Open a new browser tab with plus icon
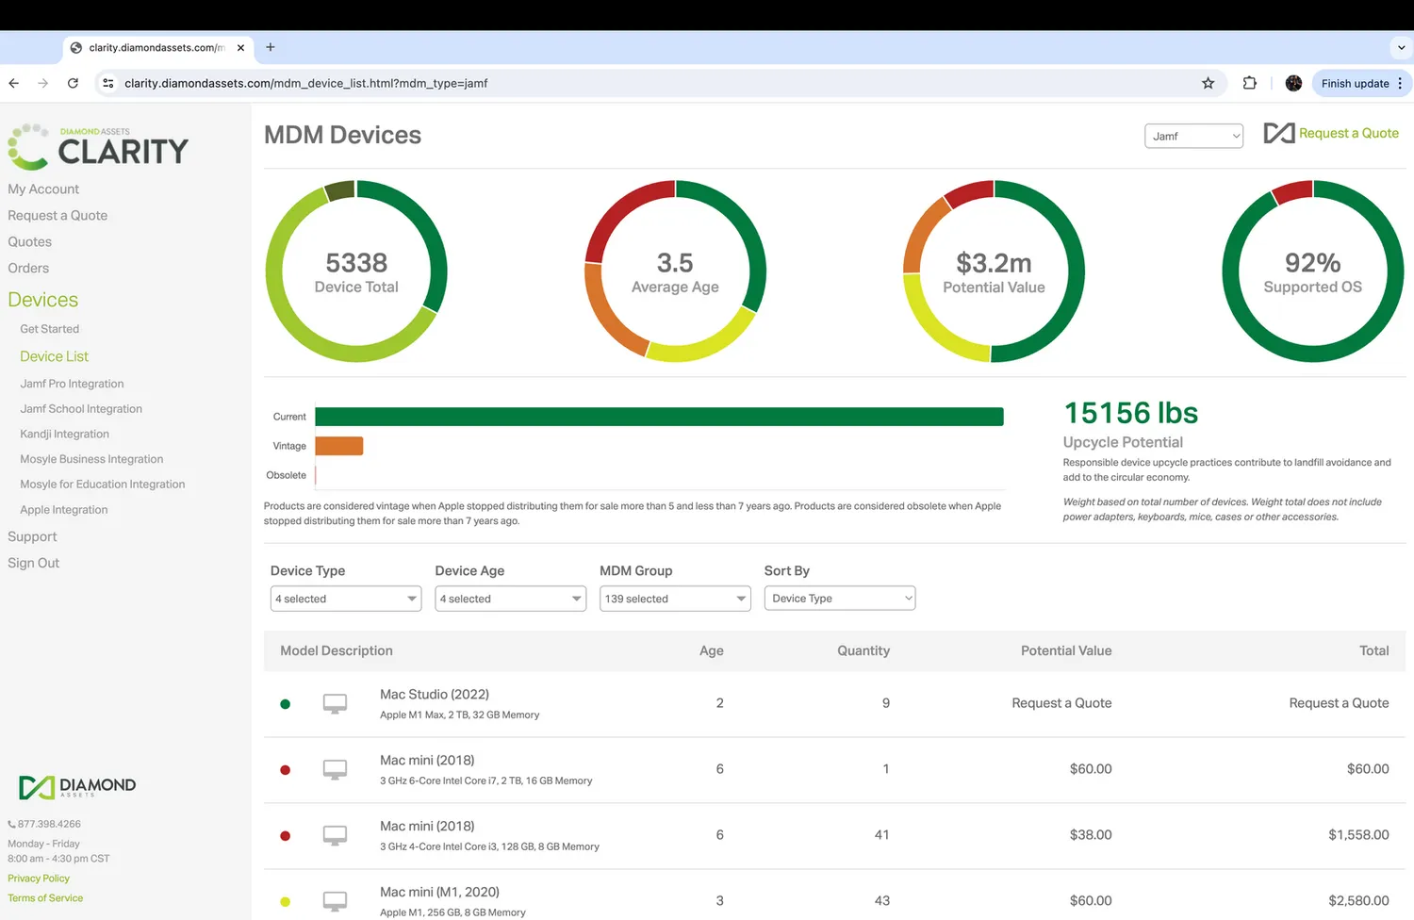 tap(271, 47)
